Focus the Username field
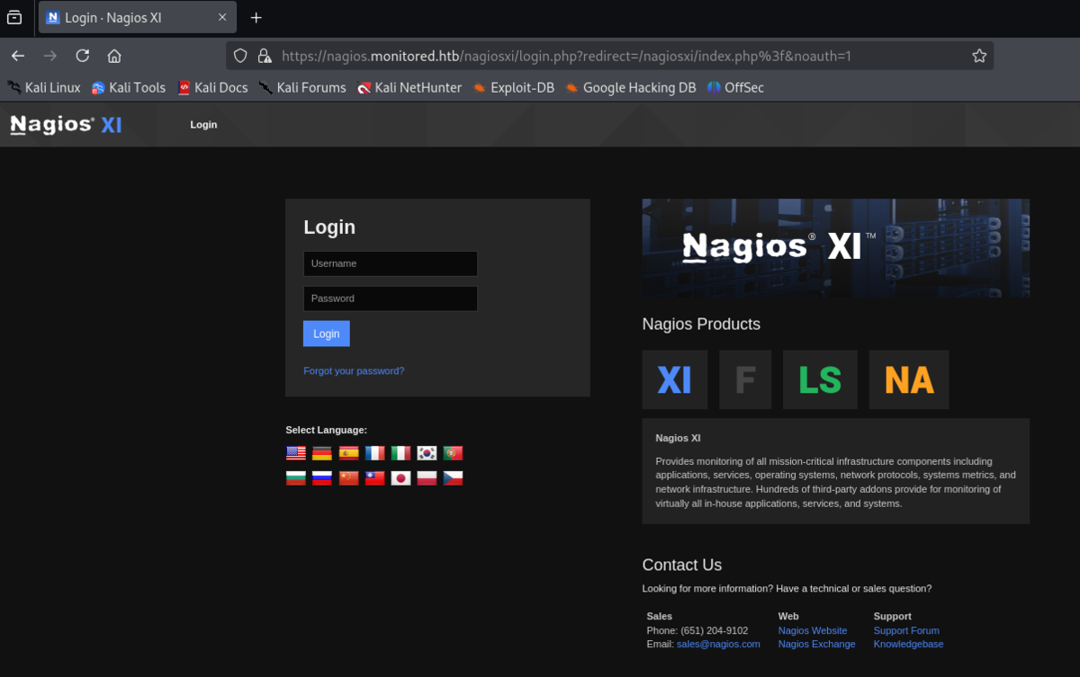The height and width of the screenshot is (677, 1080). (x=391, y=263)
